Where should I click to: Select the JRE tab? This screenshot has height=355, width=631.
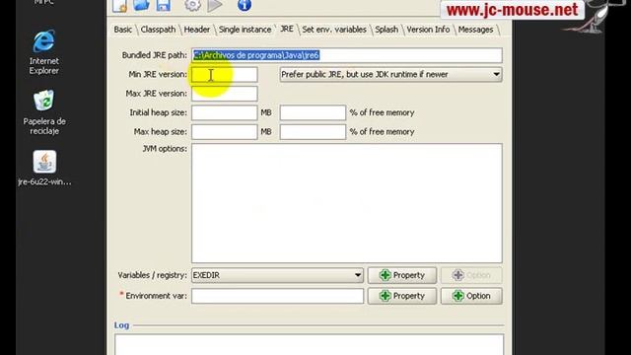tap(287, 29)
